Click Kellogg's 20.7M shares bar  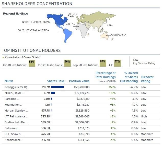tap(57, 87)
